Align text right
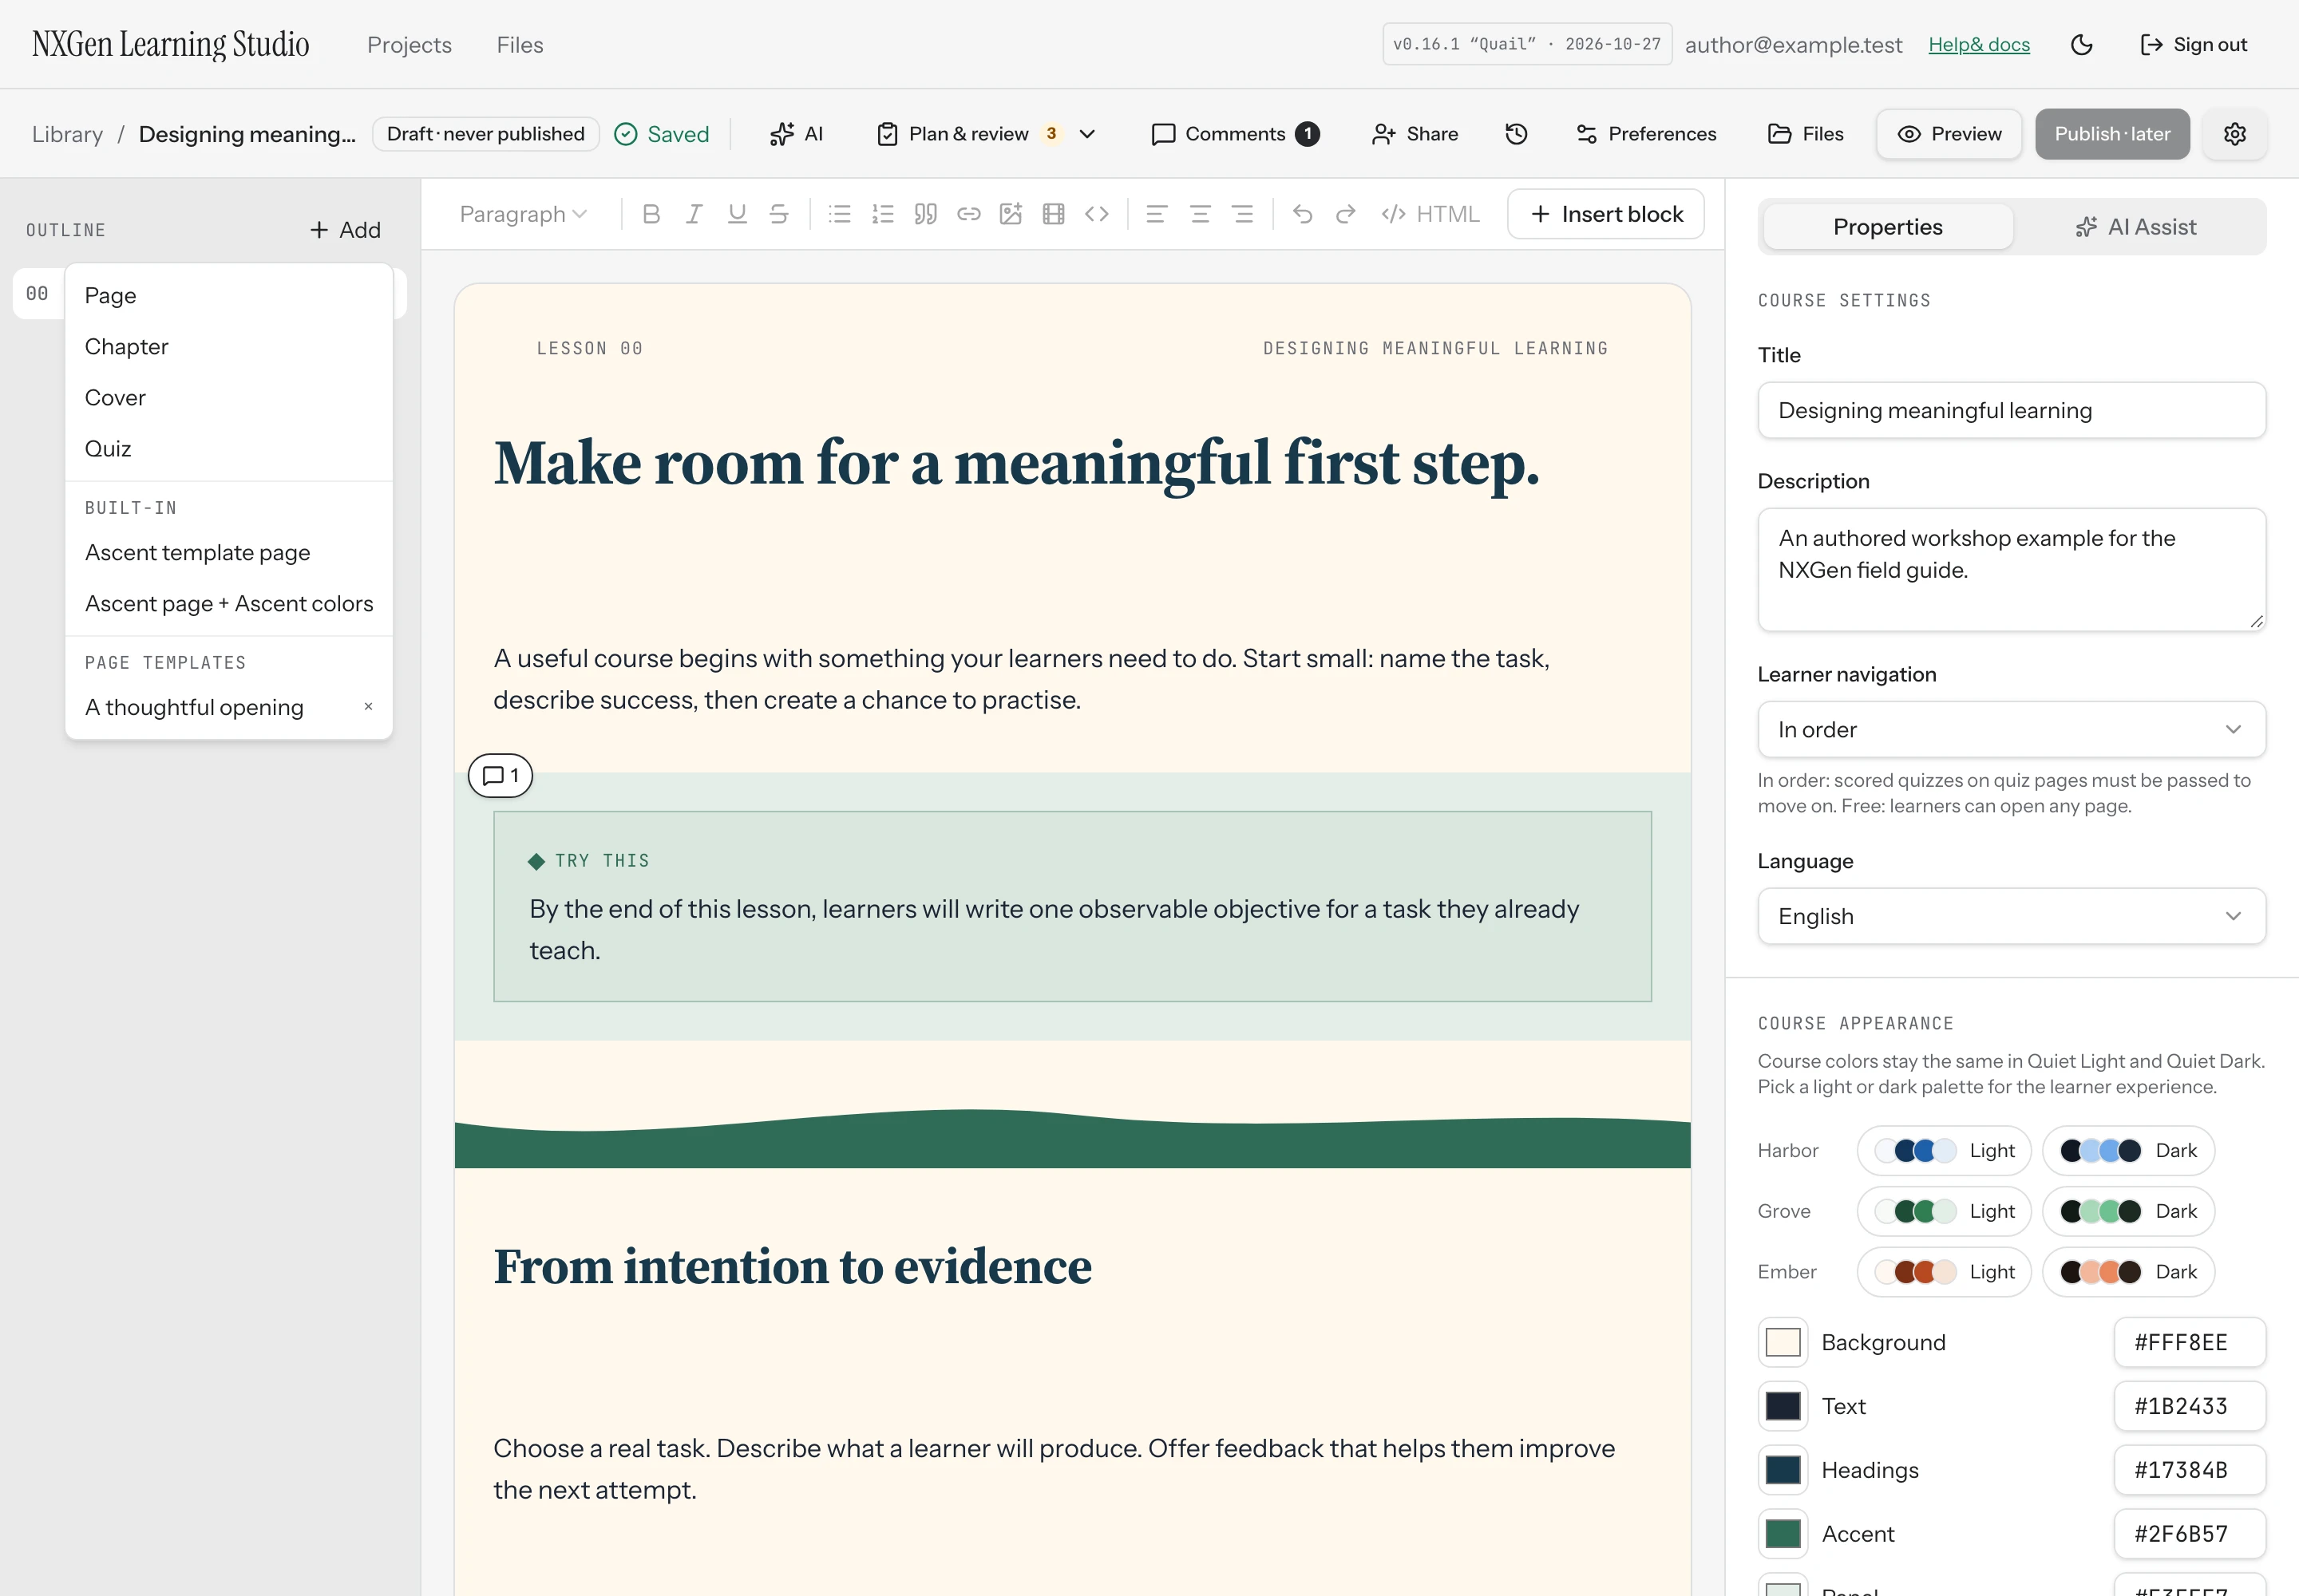 click(1243, 214)
